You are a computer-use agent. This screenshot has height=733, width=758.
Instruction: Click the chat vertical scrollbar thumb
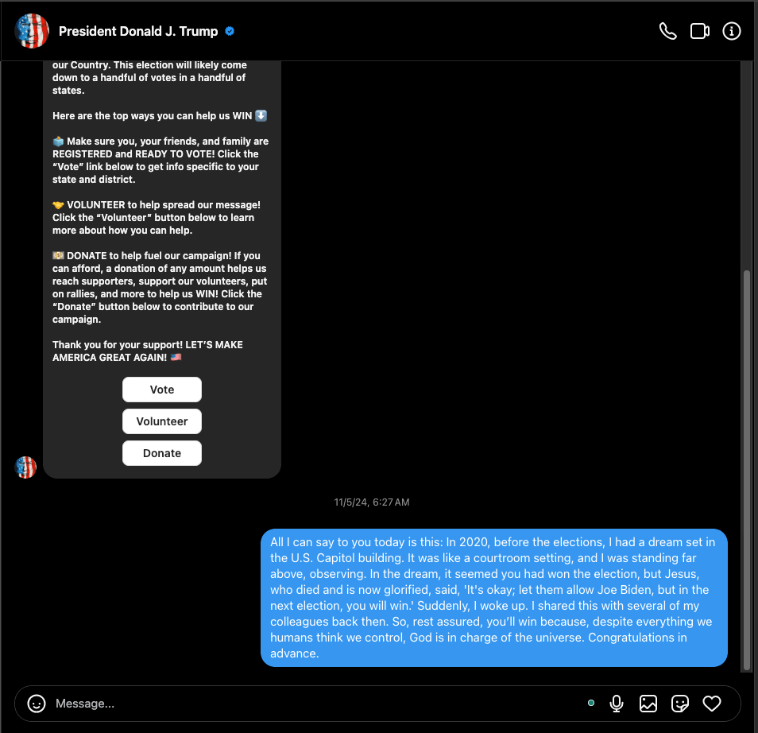[x=747, y=471]
